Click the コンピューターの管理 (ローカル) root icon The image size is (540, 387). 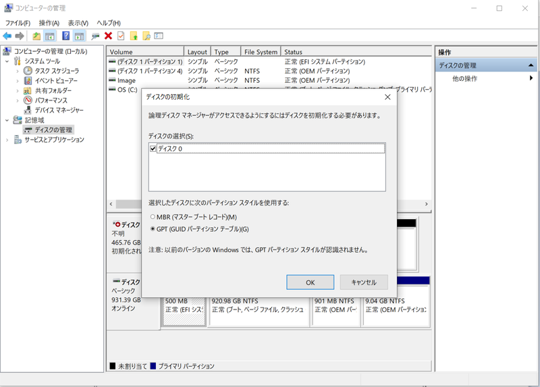7,51
